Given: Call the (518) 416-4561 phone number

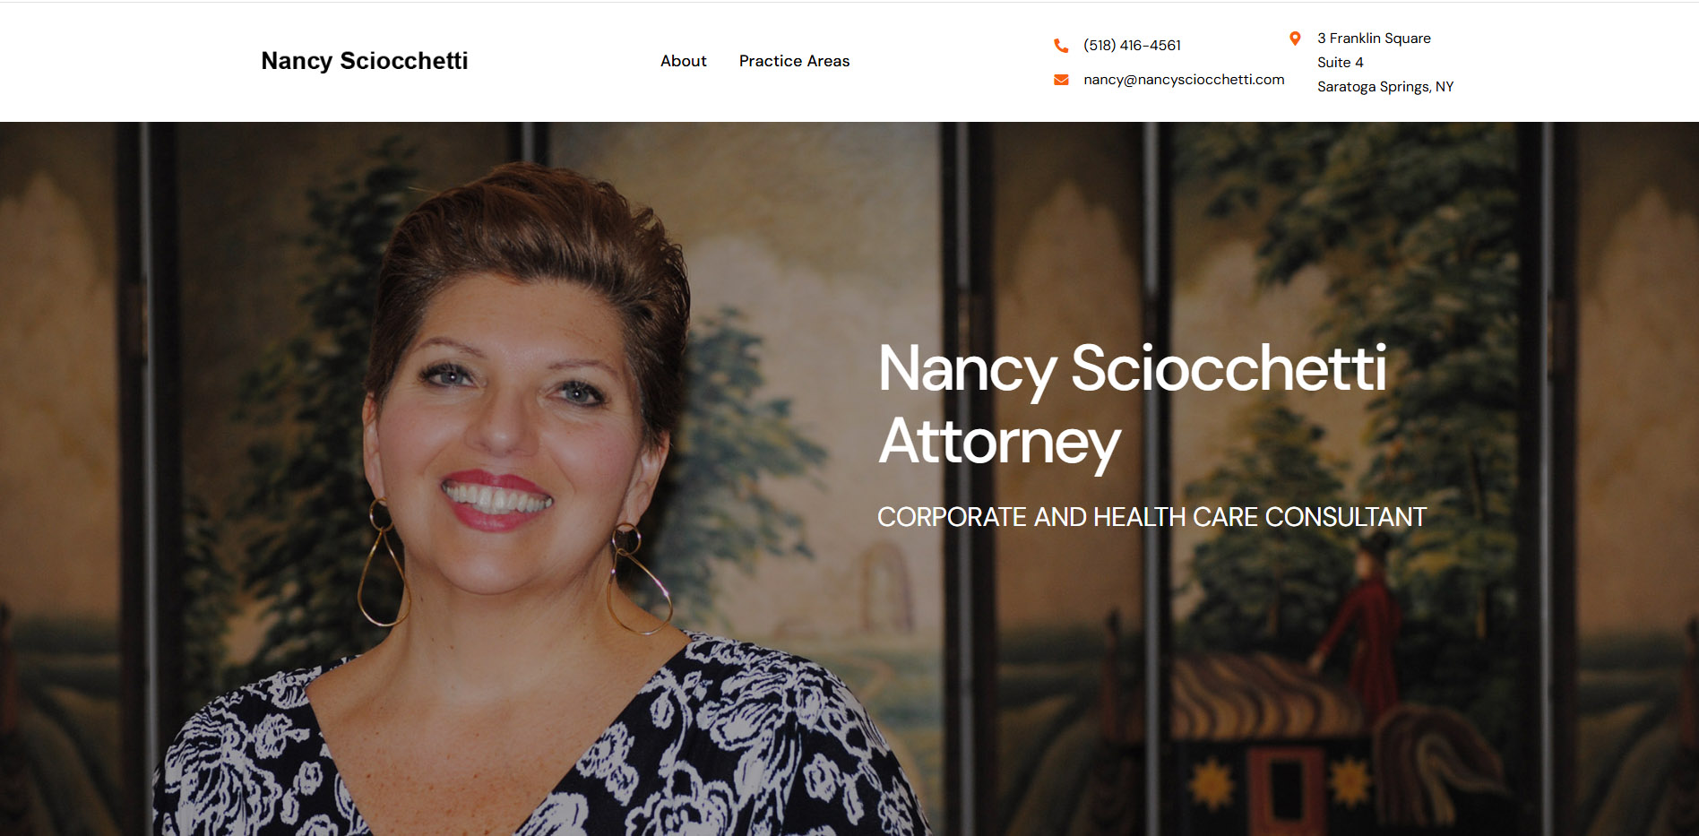Looking at the screenshot, I should click(1132, 46).
